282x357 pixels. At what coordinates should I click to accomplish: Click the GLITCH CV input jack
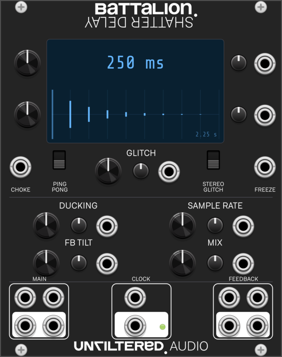pyautogui.click(x=169, y=171)
